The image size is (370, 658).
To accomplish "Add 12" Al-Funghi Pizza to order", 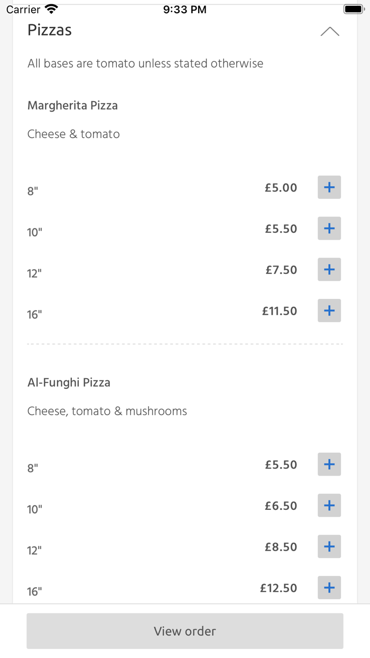I will (329, 546).
